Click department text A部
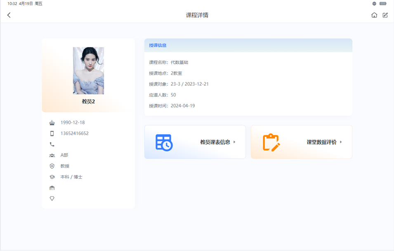394x251 pixels. pyautogui.click(x=64, y=155)
